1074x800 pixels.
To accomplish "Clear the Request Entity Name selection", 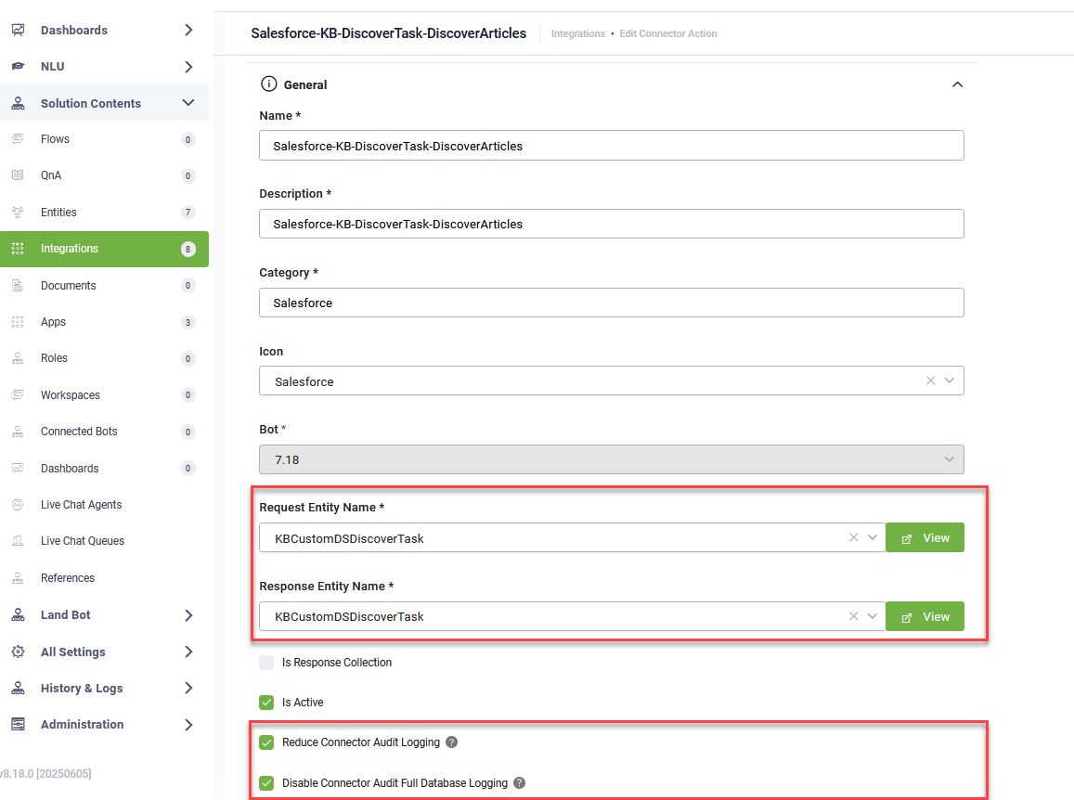I will click(x=853, y=537).
